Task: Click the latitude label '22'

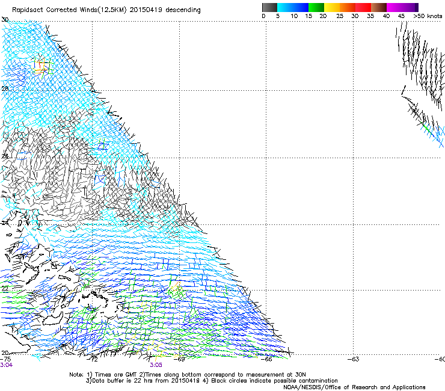Action: coord(5,289)
